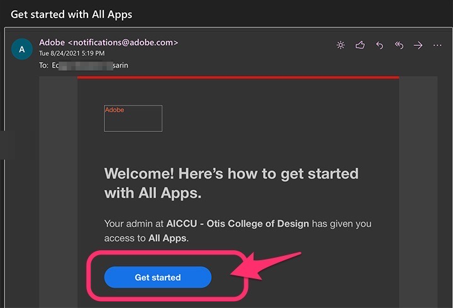This screenshot has width=453, height=308.
Task: Click the recipient name in the To line
Action: pyautogui.click(x=90, y=65)
